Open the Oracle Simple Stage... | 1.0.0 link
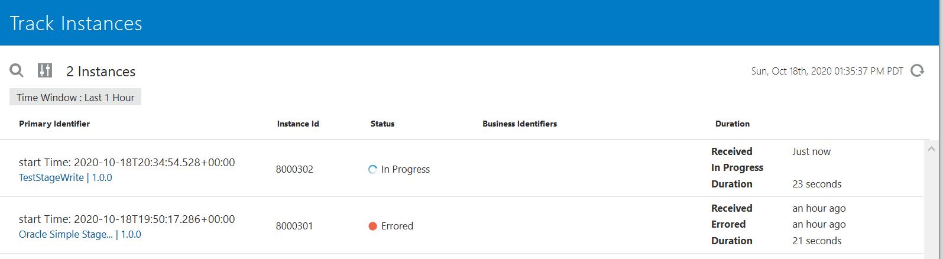 coord(80,234)
